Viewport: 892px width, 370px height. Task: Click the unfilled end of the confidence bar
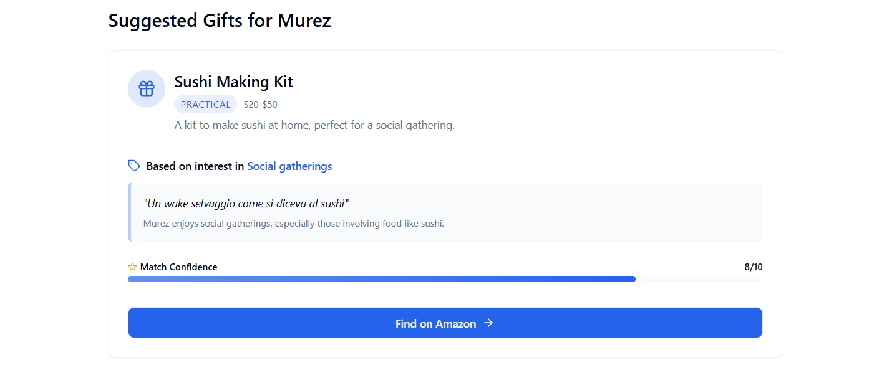[699, 279]
